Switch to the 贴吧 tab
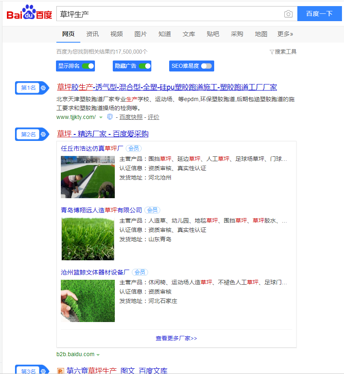 (213, 34)
